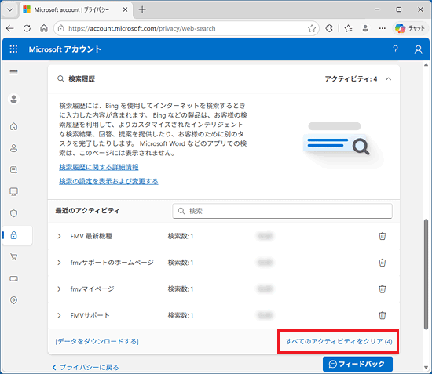Click the 最近のアクティビティ heading
Screen dimensions: 432x374
[x=87, y=211]
